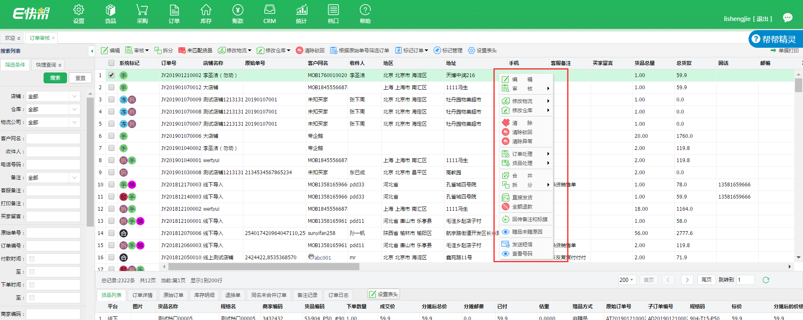Viewport: 803px width, 320px height.
Task: Open the 采购 purchase cart icon
Action: pos(142,14)
